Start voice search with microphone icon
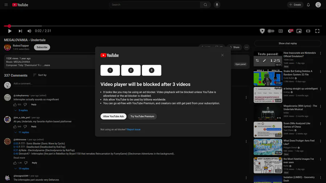326x183 pixels. [217, 5]
